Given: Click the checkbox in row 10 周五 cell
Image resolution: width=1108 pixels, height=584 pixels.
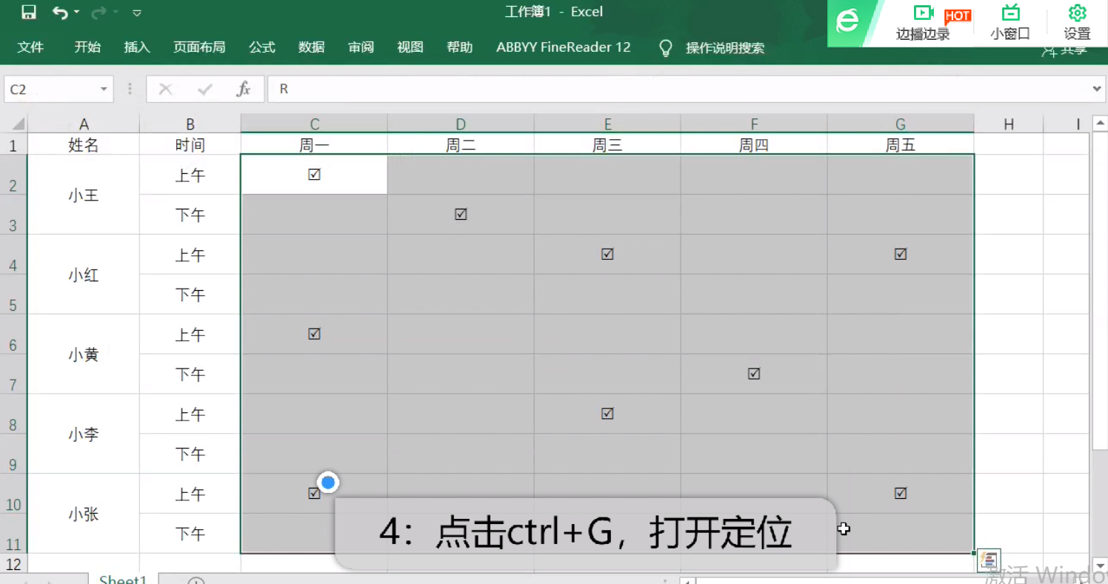Looking at the screenshot, I should coord(901,494).
